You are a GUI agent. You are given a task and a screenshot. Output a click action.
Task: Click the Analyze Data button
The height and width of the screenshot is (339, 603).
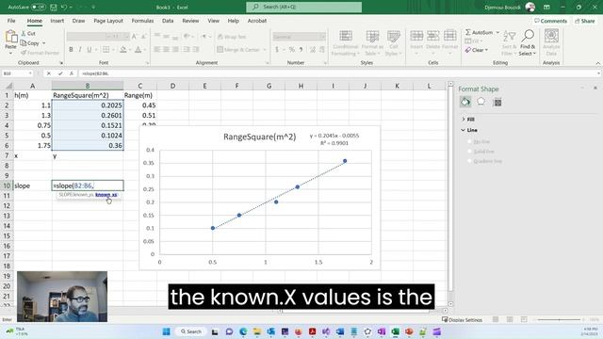tap(551, 43)
